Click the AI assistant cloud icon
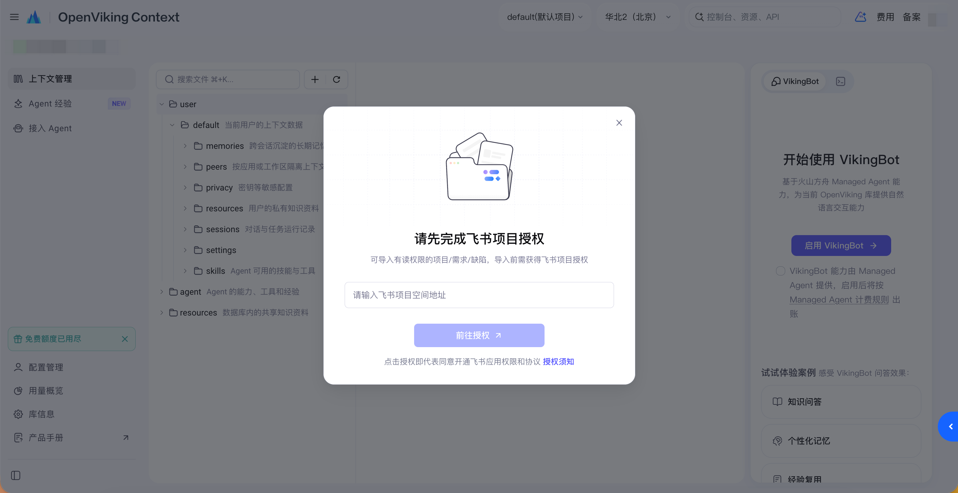Image resolution: width=958 pixels, height=493 pixels. click(x=861, y=17)
